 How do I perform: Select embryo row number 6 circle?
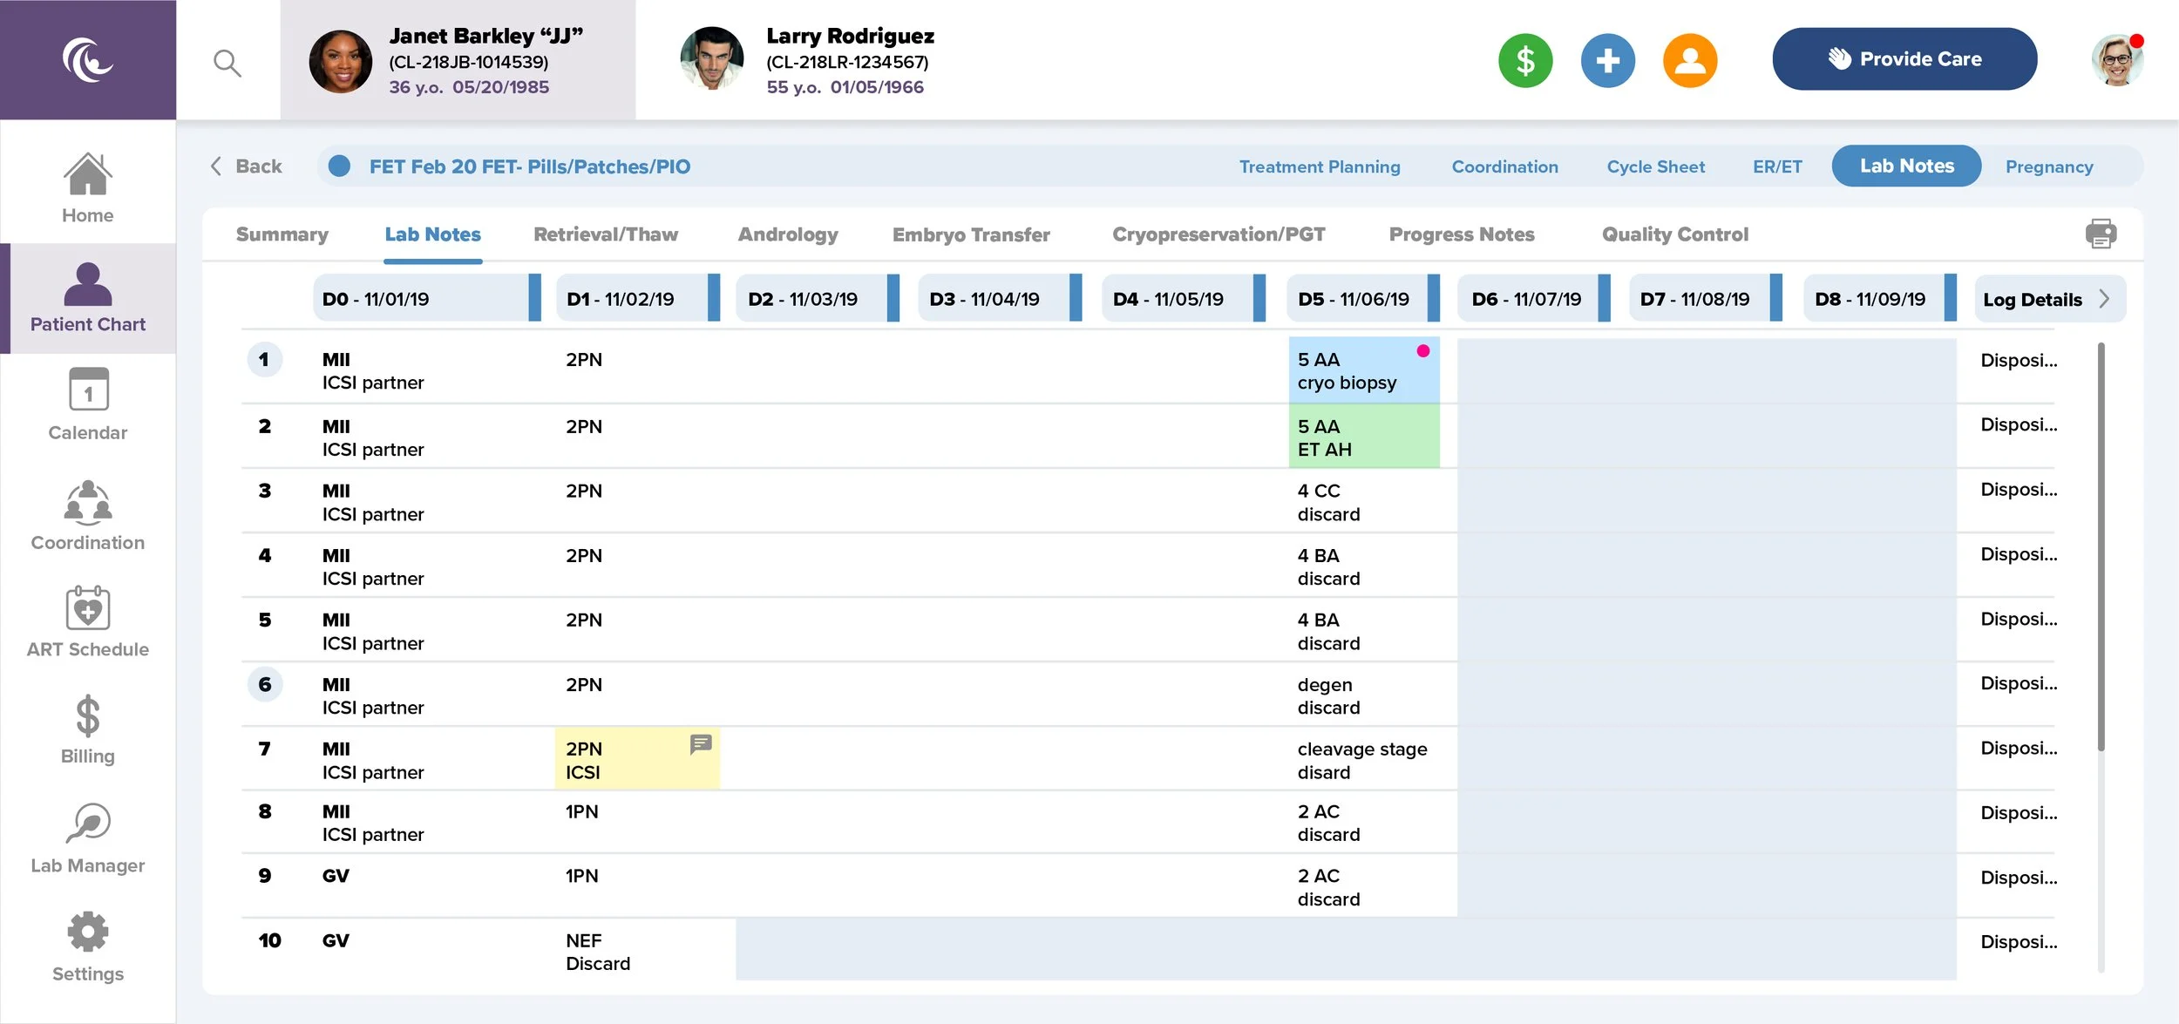265,685
